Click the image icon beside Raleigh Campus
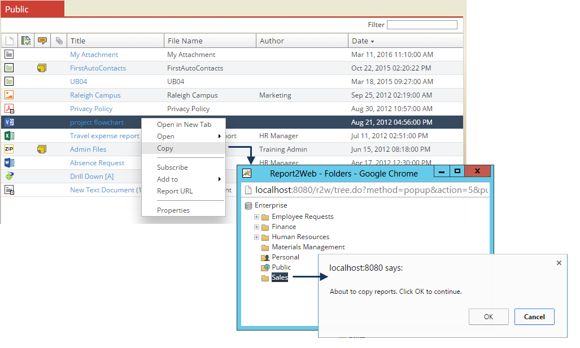 (8, 95)
